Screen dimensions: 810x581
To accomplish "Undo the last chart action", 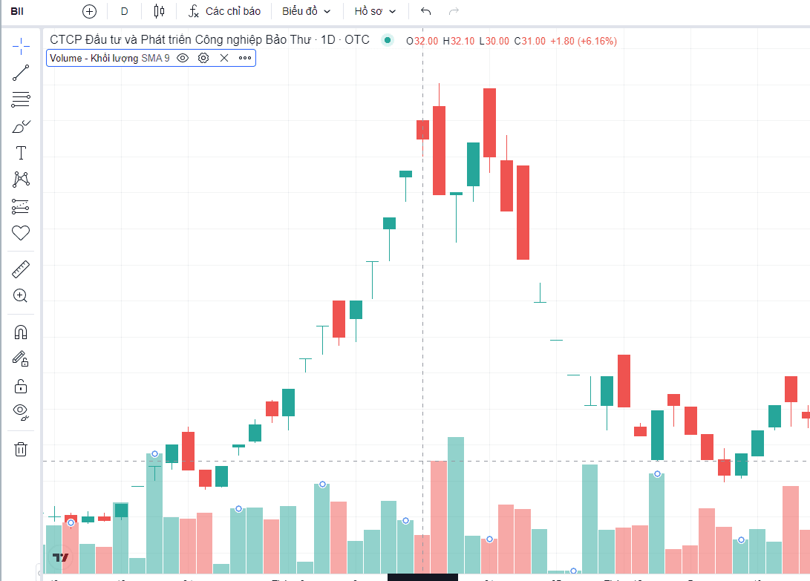I will coord(425,11).
